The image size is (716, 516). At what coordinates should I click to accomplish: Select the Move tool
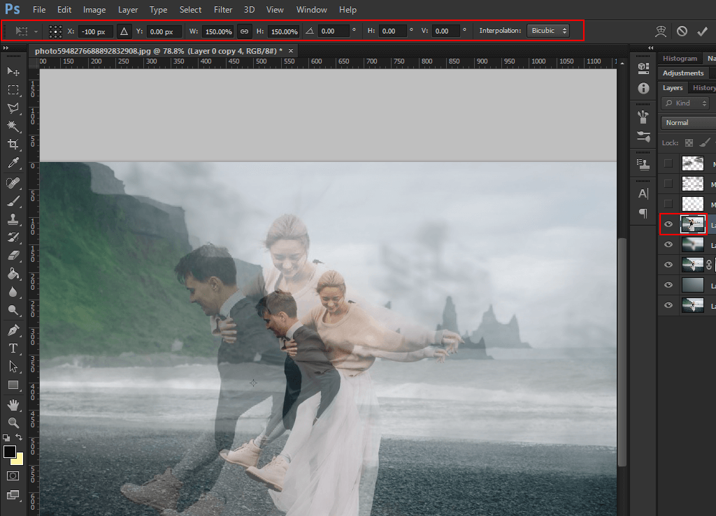point(13,71)
